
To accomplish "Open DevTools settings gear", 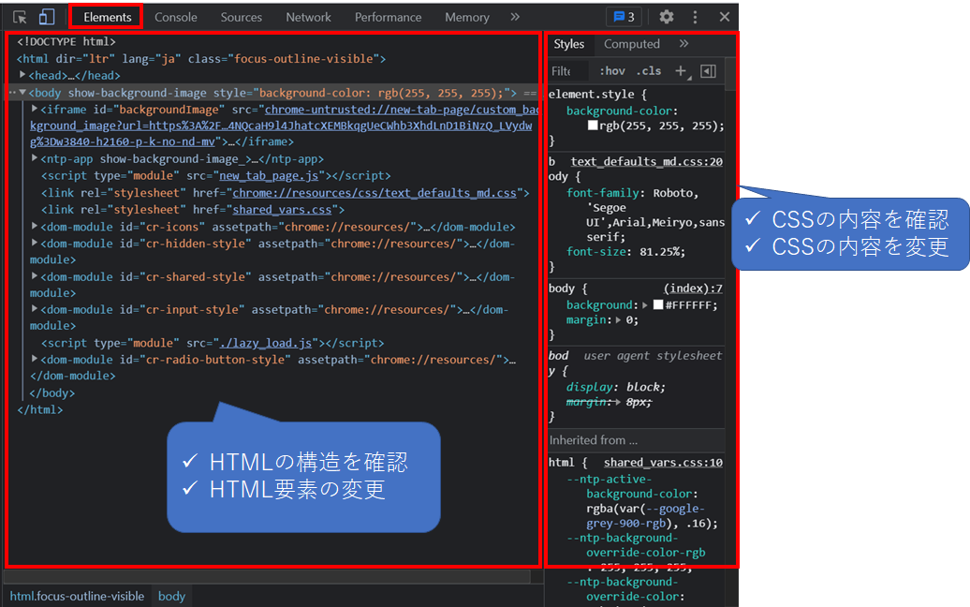I will coord(667,17).
